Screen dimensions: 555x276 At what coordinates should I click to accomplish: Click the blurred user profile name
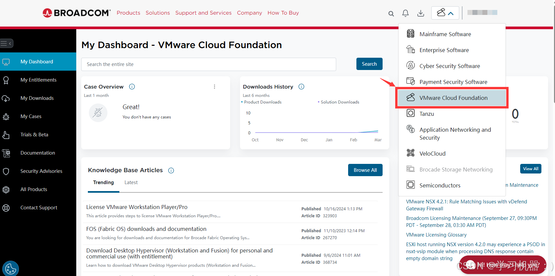(x=482, y=13)
